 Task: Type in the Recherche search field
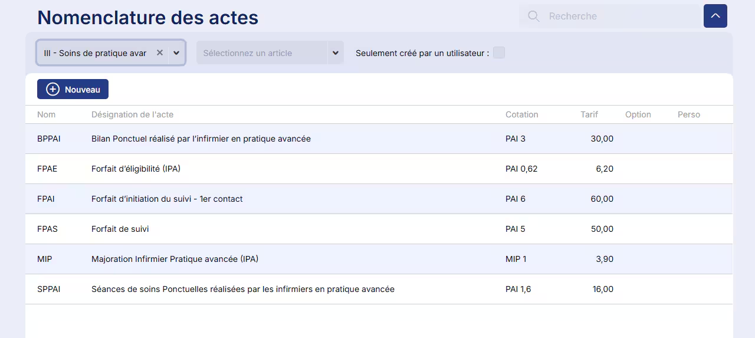pos(619,17)
